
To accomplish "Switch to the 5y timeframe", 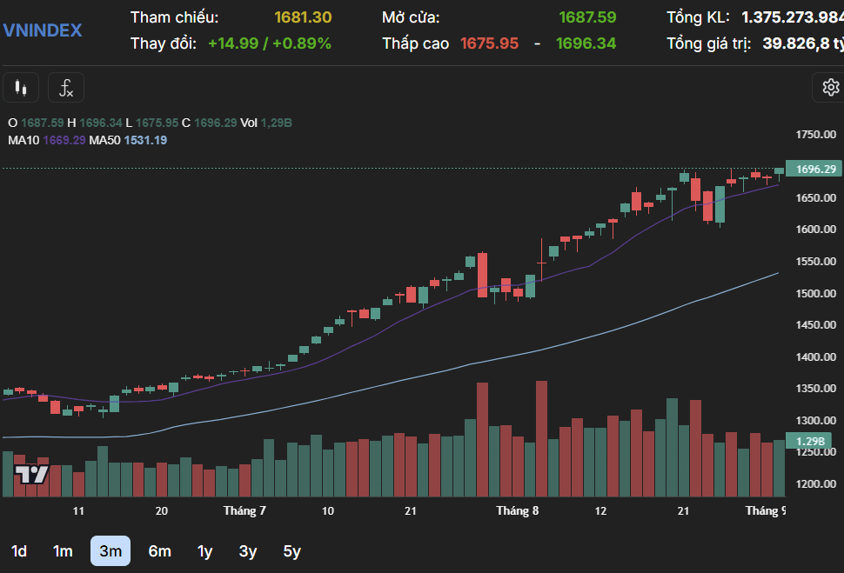I will [x=292, y=551].
